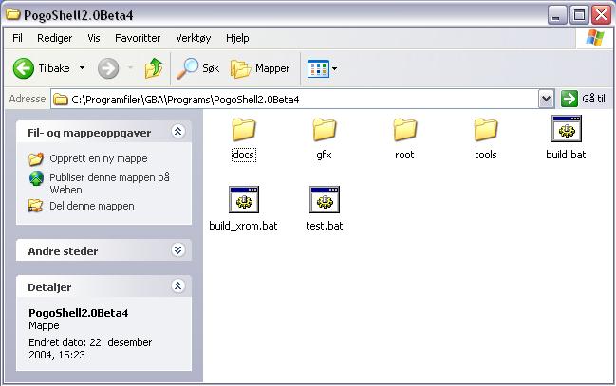
Task: Open the Rediger menu
Action: (55, 38)
